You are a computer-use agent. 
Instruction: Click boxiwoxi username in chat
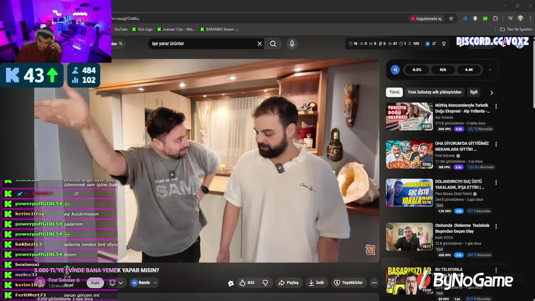coord(27,265)
